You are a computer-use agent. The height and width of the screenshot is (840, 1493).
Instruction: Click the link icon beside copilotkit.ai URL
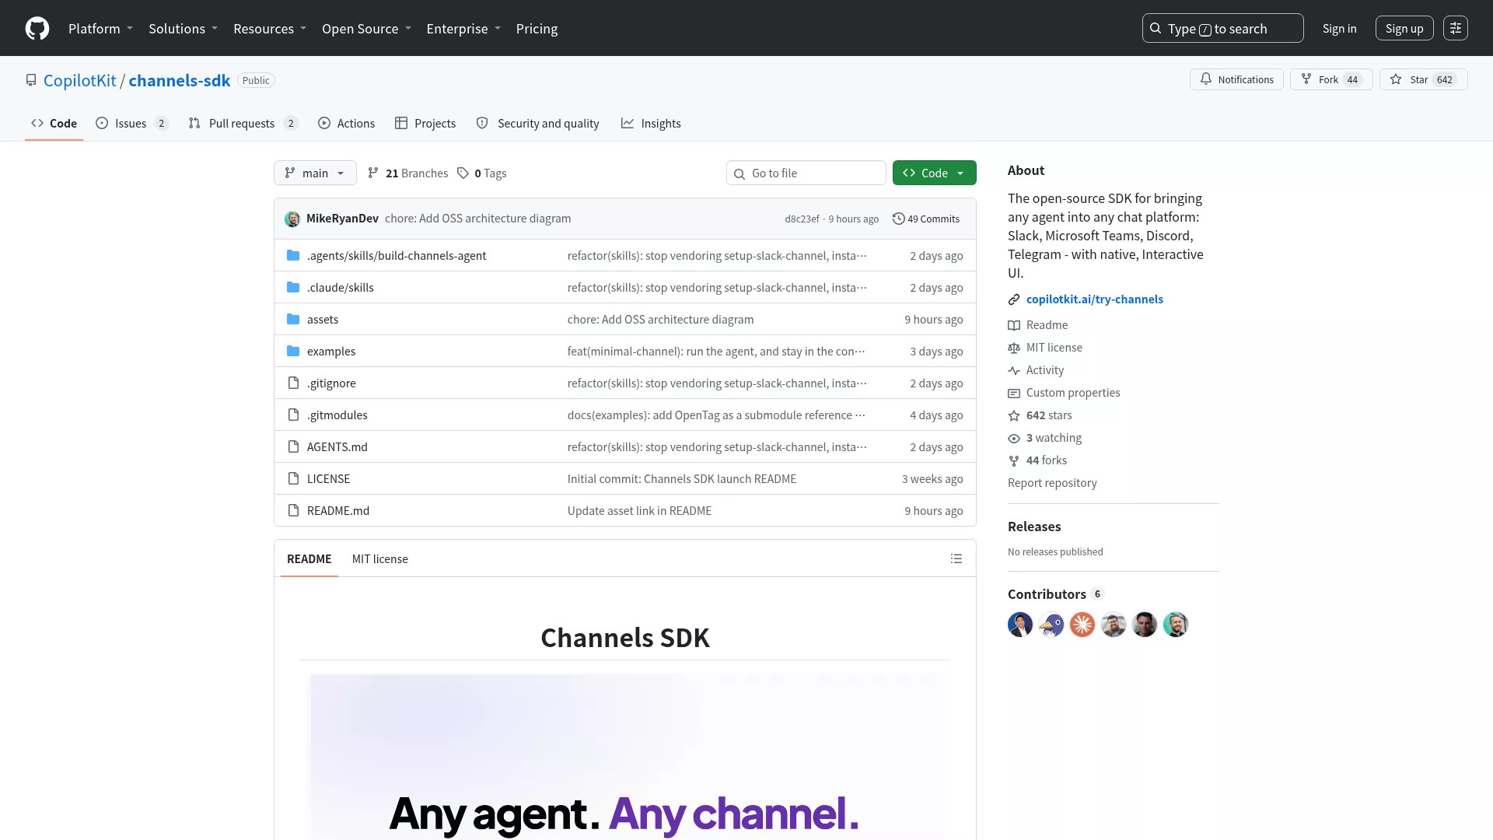click(x=1014, y=300)
